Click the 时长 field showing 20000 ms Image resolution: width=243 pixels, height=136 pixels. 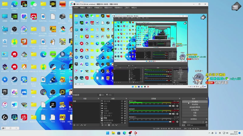coord(196,125)
